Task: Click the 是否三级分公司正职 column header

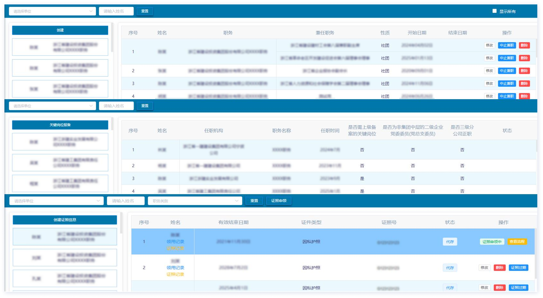Action: coord(462,130)
